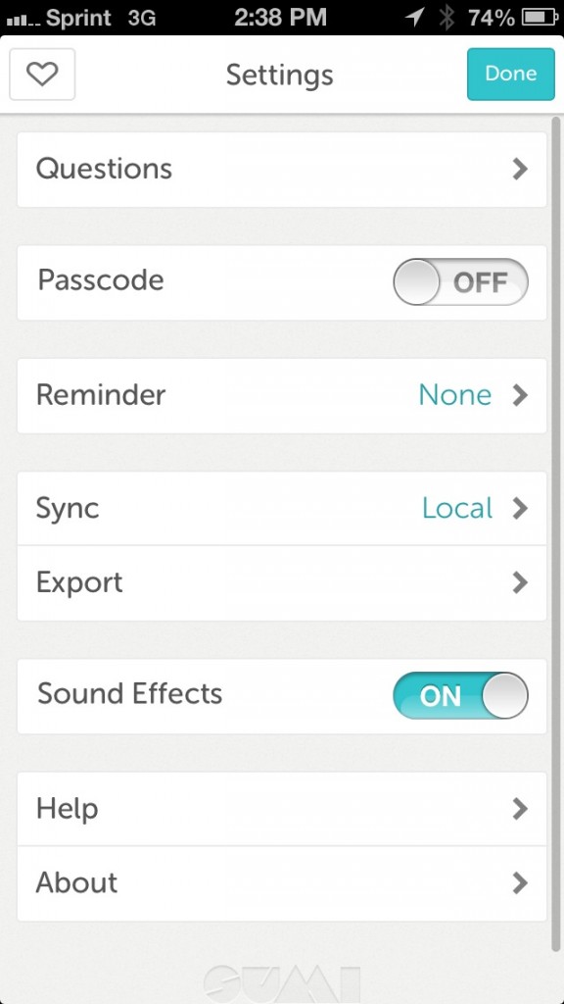Open the About row

pyautogui.click(x=281, y=883)
